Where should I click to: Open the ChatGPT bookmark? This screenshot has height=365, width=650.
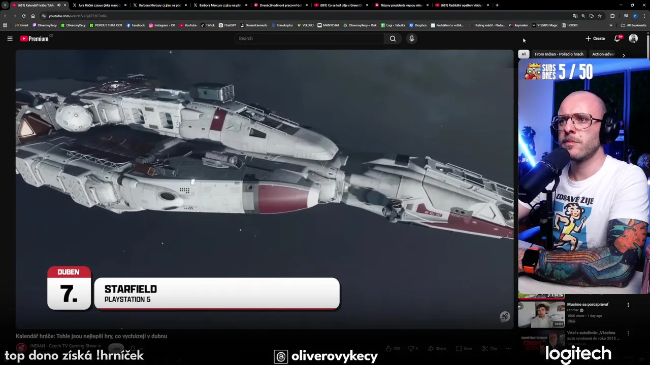tap(227, 25)
